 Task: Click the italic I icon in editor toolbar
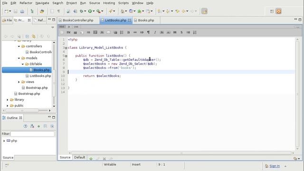tap(155, 32)
